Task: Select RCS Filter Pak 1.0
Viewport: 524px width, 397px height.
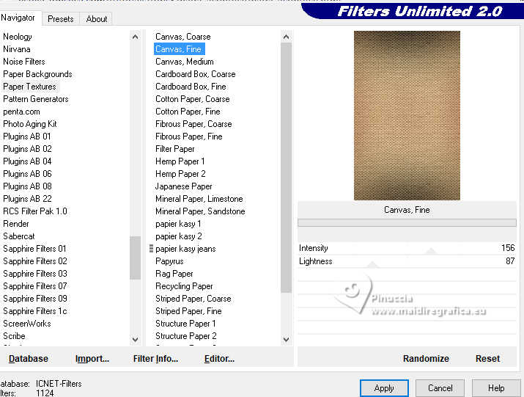Action: (x=35, y=211)
